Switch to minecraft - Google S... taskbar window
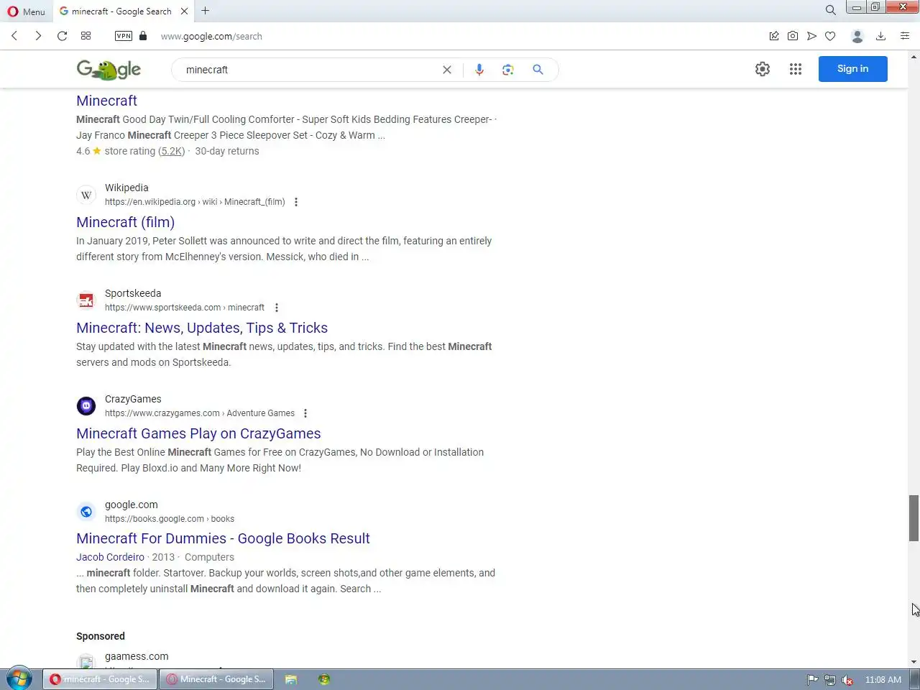This screenshot has height=690, width=920. pyautogui.click(x=100, y=679)
